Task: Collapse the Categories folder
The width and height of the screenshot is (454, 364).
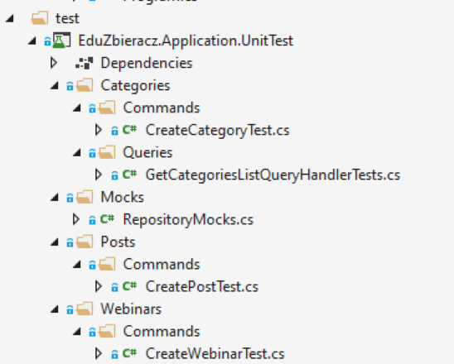Action: (x=55, y=85)
